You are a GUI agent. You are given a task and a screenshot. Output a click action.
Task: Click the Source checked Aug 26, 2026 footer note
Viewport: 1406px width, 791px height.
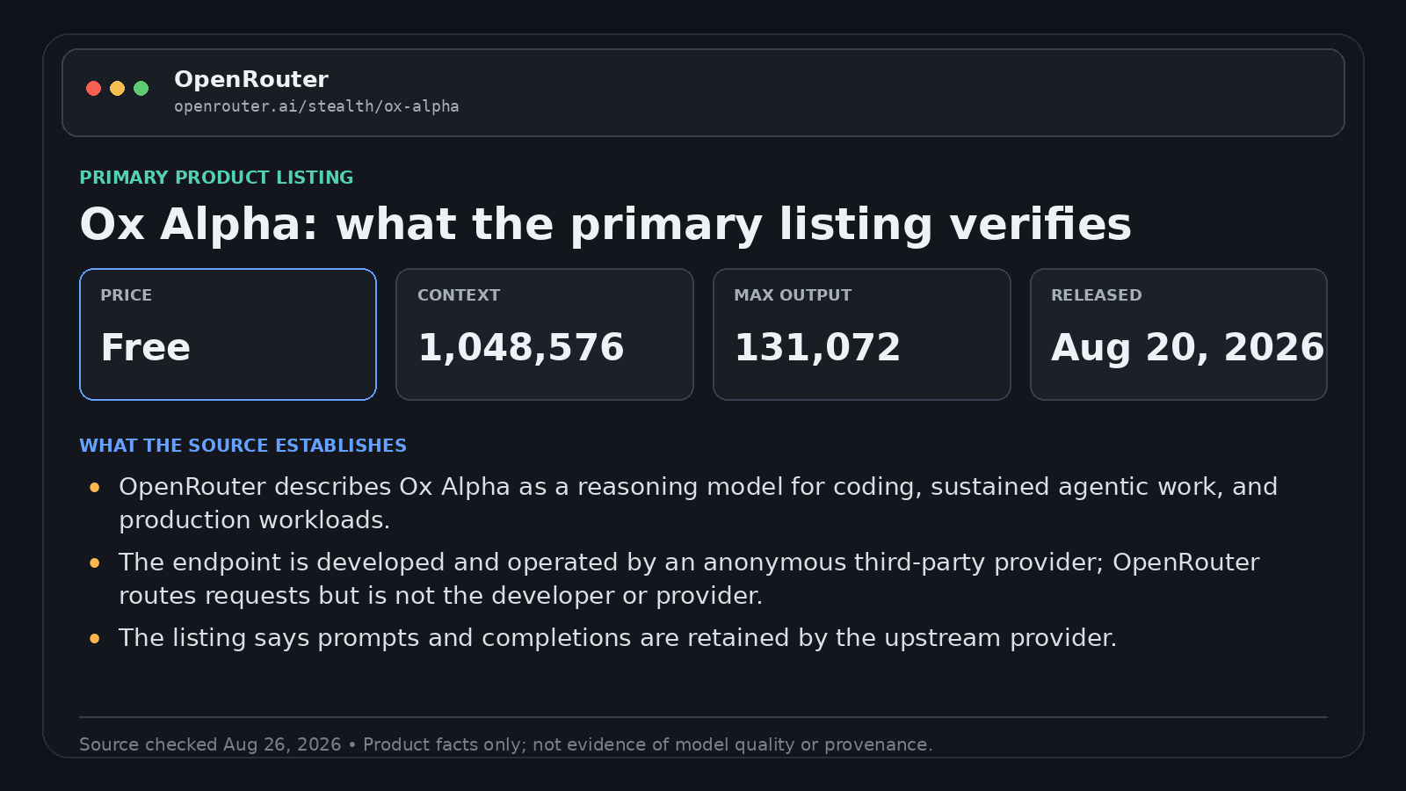pyautogui.click(x=506, y=744)
